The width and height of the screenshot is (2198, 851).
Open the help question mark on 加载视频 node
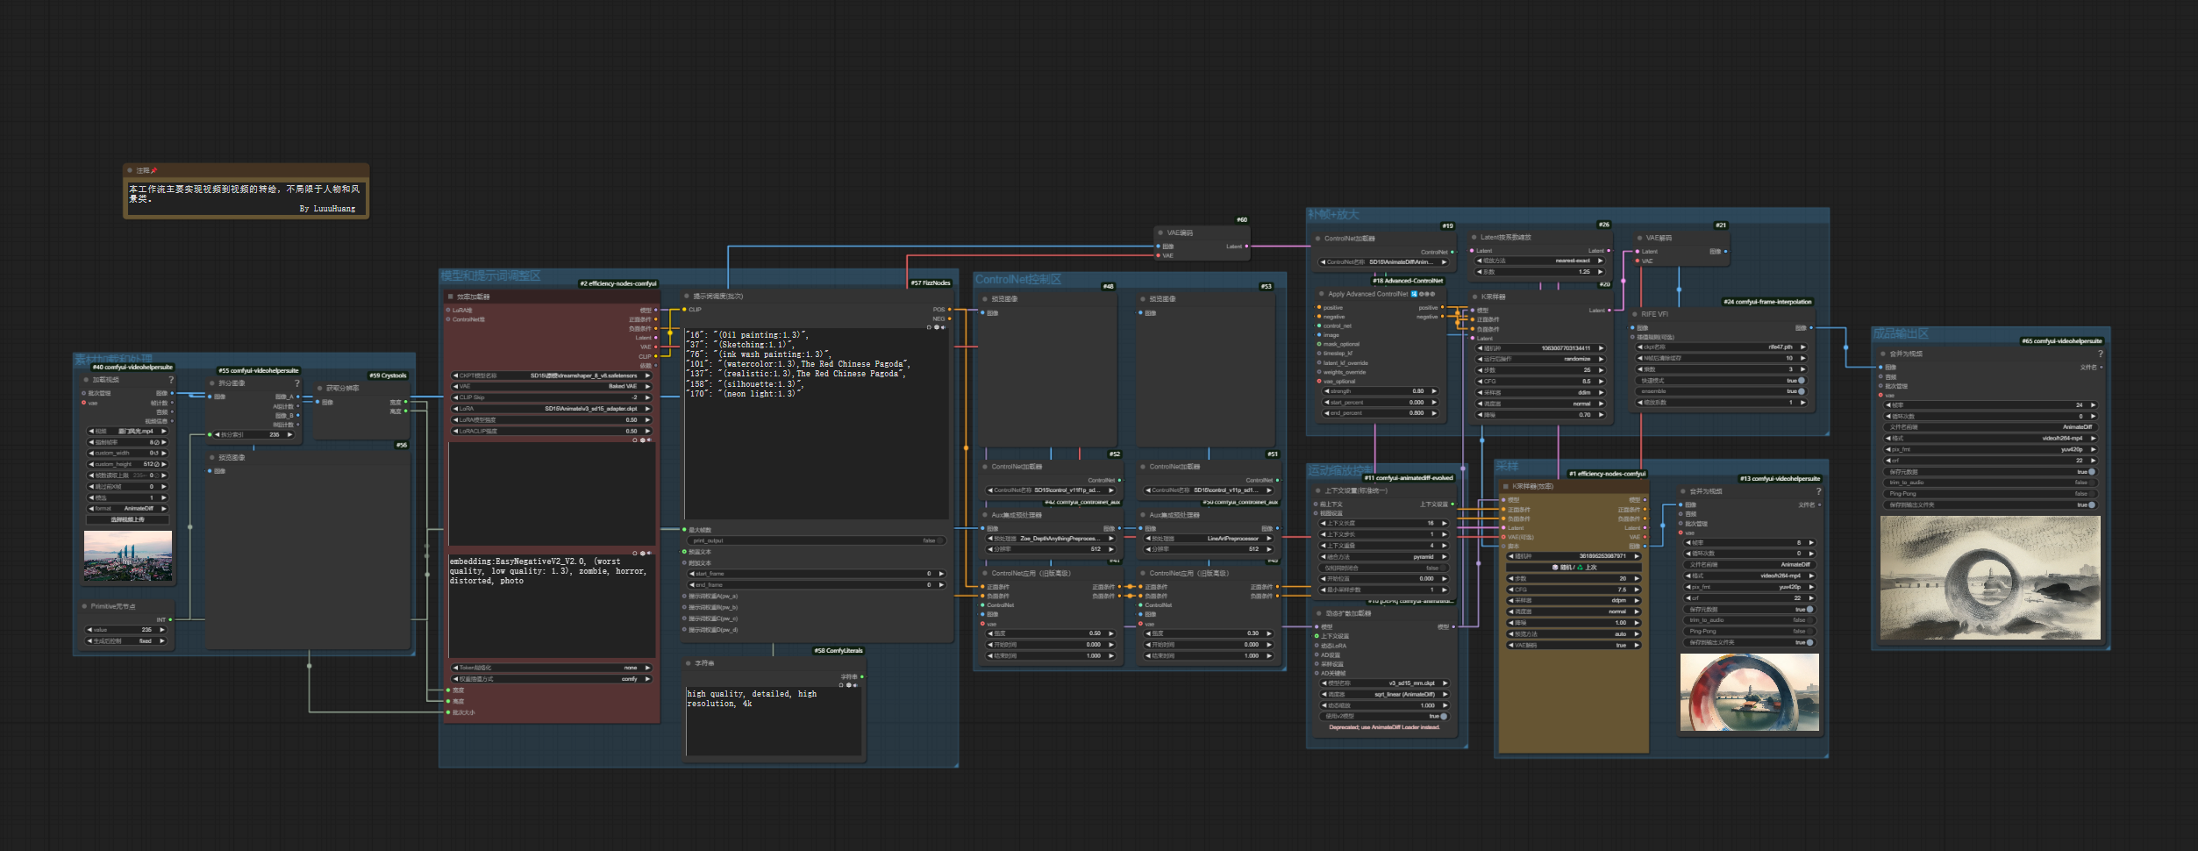click(x=171, y=380)
